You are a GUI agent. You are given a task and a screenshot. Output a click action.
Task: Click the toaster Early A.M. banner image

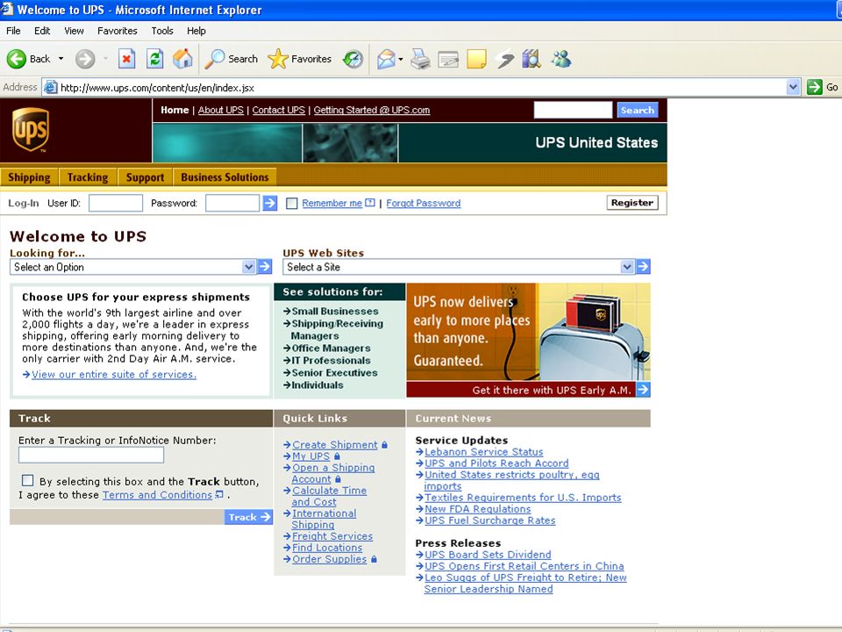(x=528, y=333)
